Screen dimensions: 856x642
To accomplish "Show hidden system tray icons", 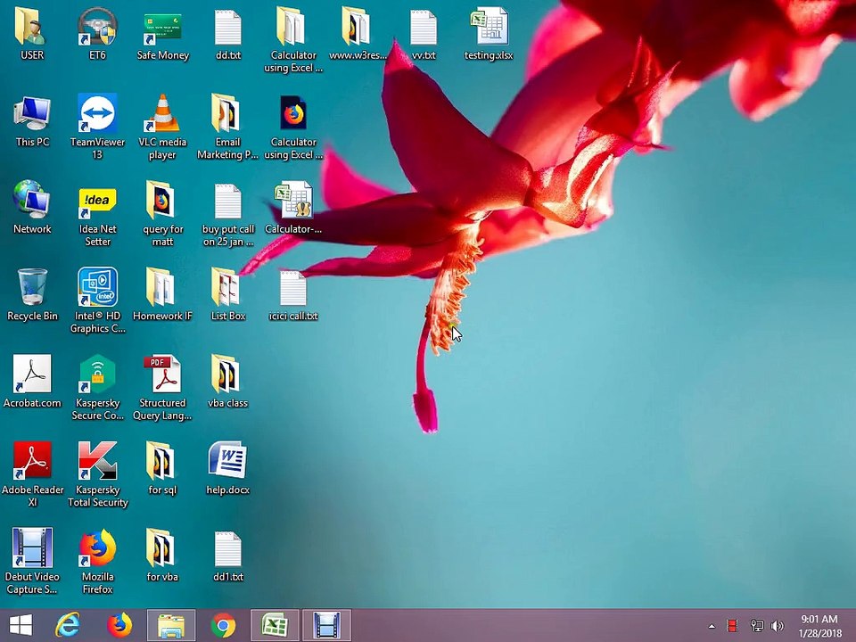I will pyautogui.click(x=712, y=626).
